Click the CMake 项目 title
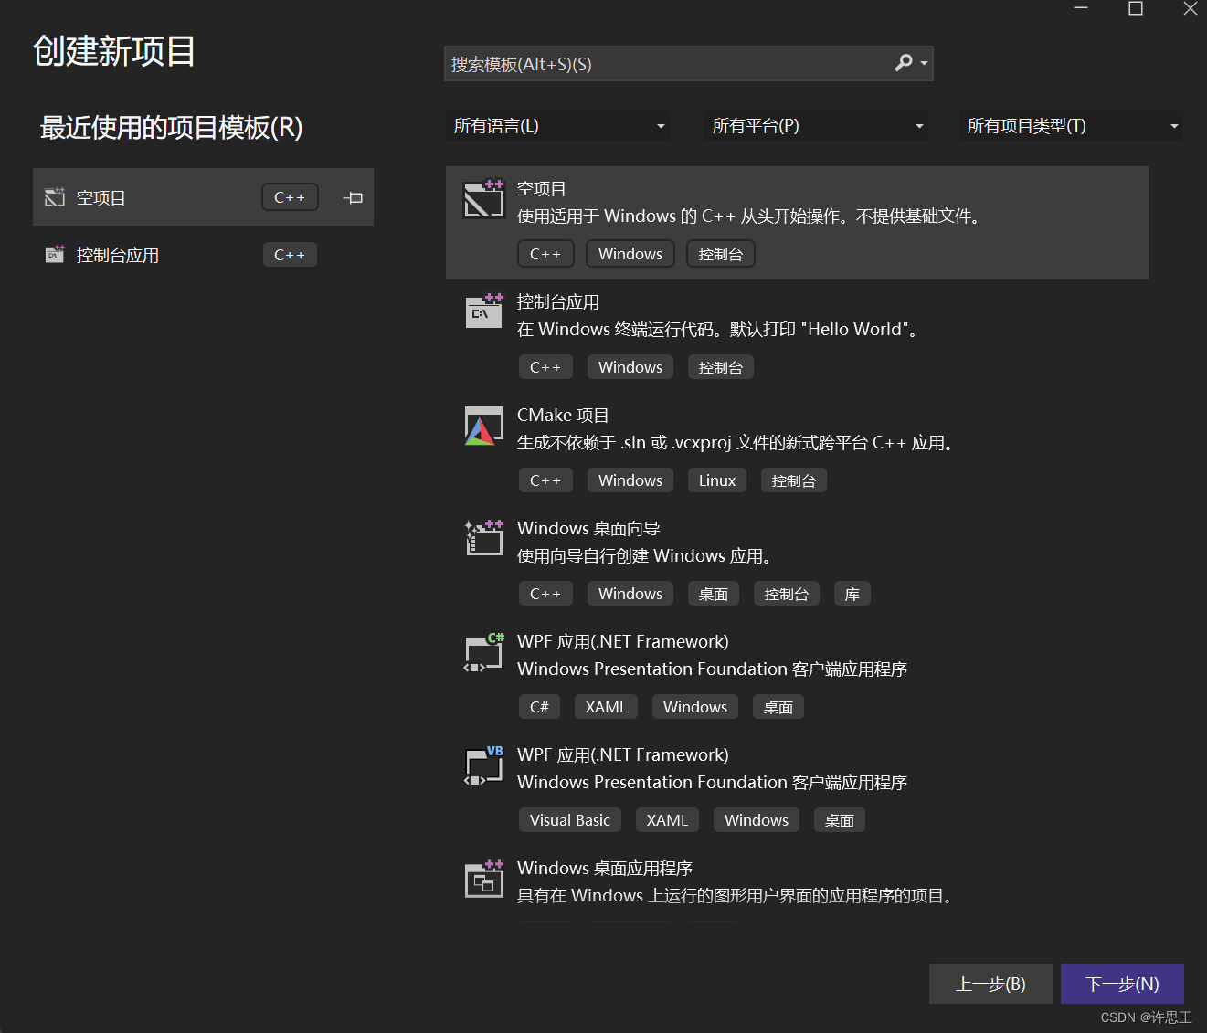The width and height of the screenshot is (1207, 1033). 563,416
